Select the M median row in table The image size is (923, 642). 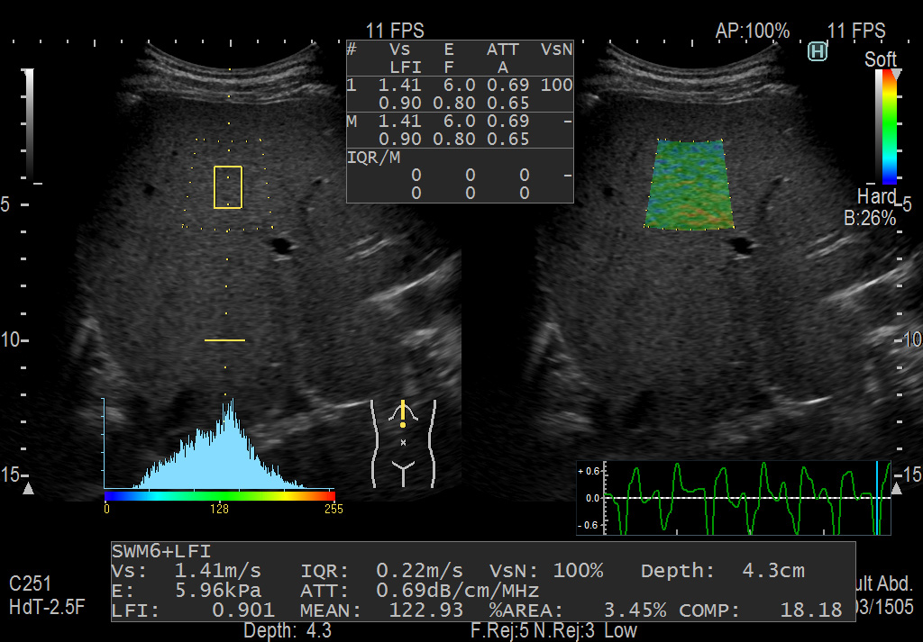click(x=460, y=130)
